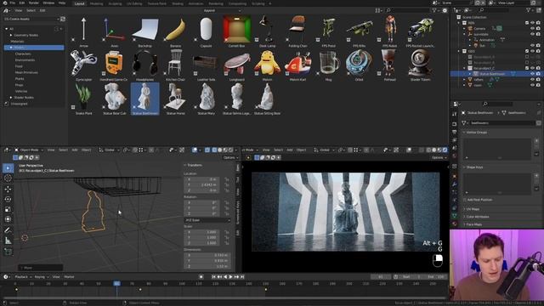This screenshot has height=306, width=544.
Task: Select the Materials catalog
Action: coord(17,42)
